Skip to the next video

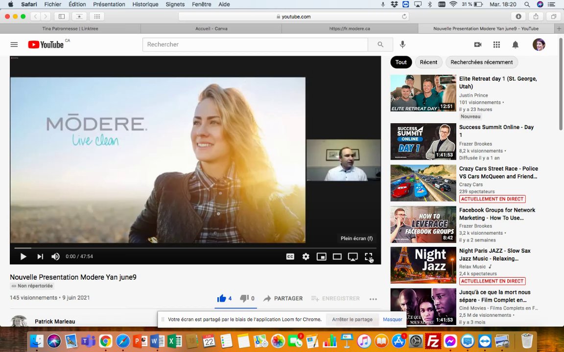(40, 257)
